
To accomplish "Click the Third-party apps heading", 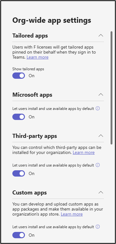I will (35, 136).
